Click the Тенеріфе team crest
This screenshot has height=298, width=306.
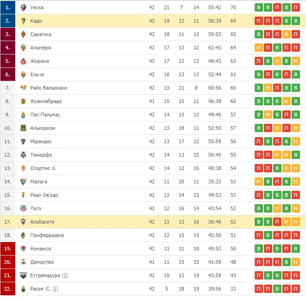(x=24, y=155)
